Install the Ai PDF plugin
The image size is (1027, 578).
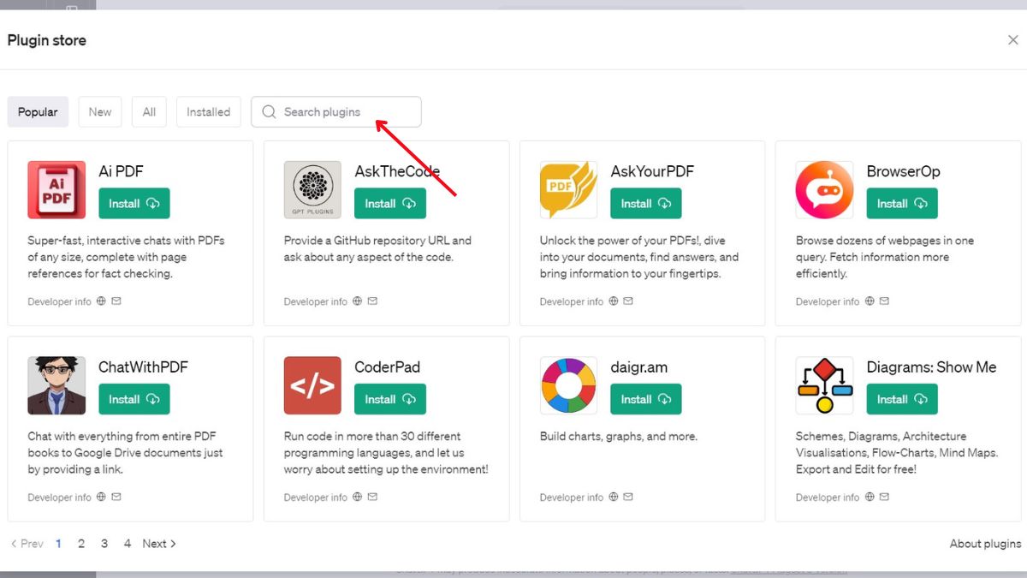(x=134, y=204)
